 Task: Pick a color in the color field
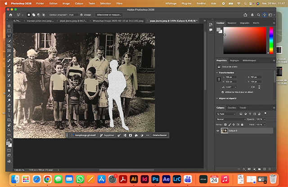coord(245,40)
